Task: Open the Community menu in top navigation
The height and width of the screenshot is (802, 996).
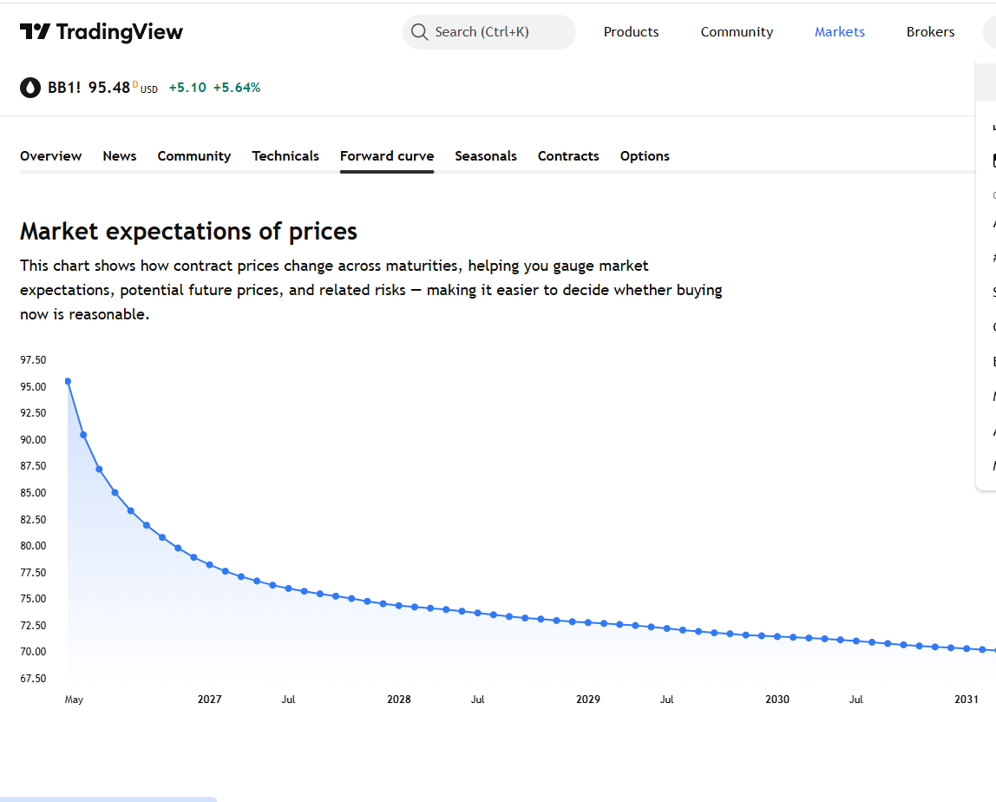Action: click(x=737, y=32)
